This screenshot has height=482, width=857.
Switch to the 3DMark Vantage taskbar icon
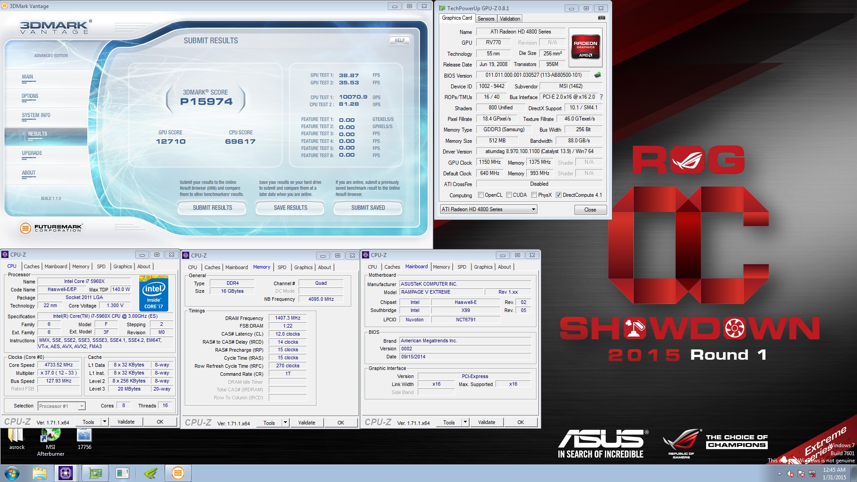point(178,473)
